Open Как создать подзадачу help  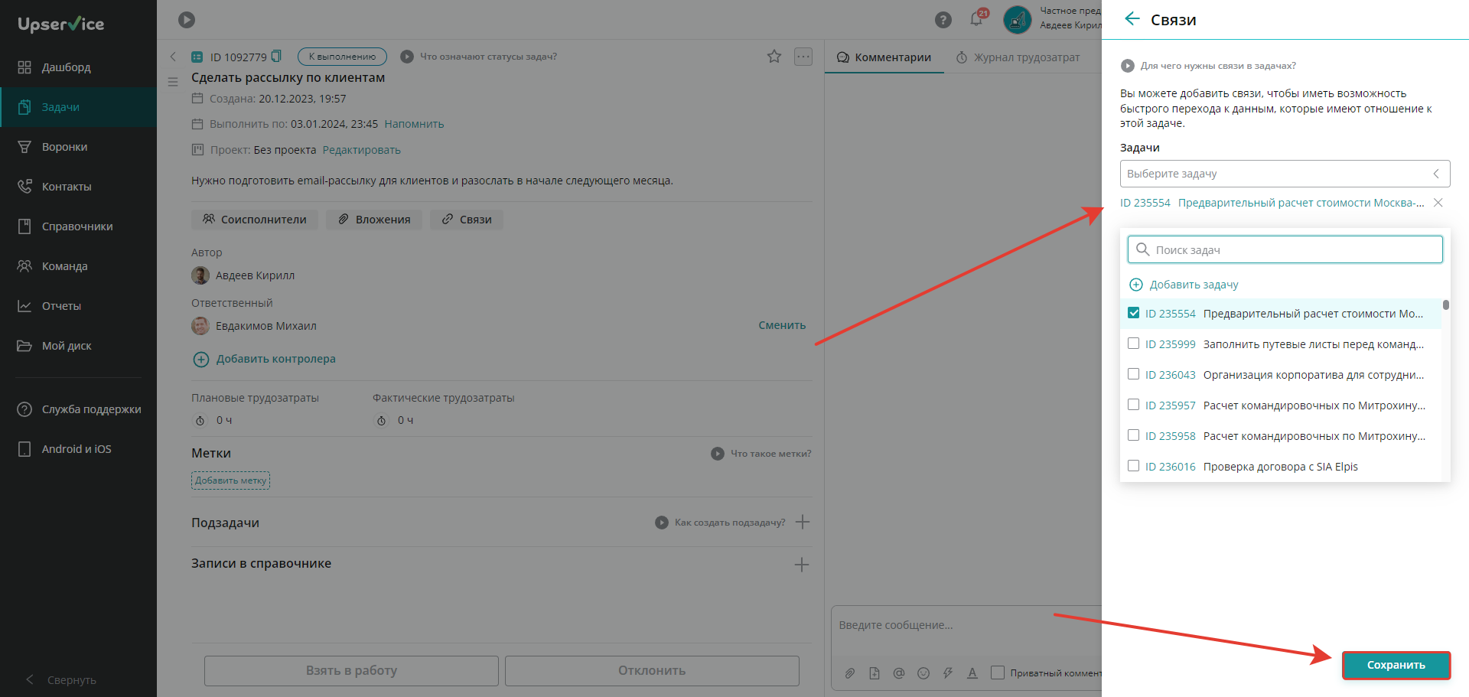721,523
